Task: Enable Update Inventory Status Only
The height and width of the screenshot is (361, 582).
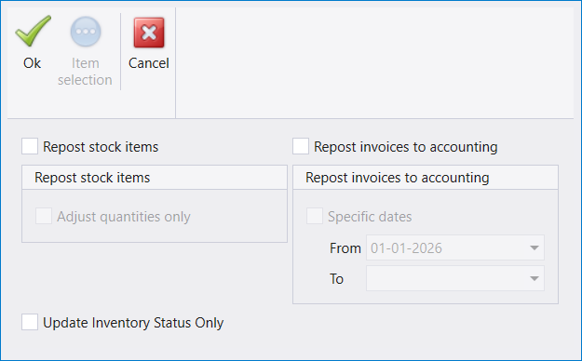Action: pyautogui.click(x=30, y=322)
